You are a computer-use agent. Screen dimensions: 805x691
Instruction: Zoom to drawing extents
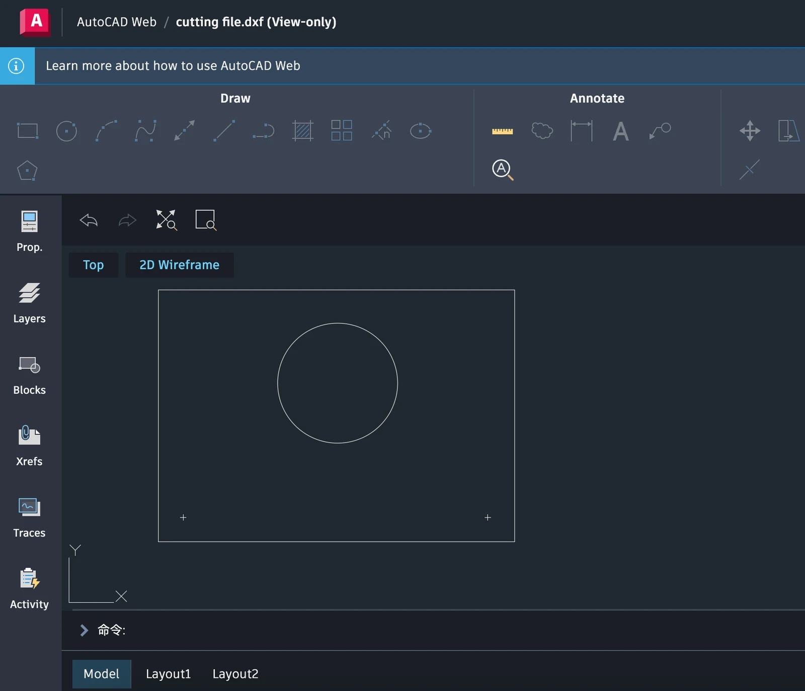point(167,220)
